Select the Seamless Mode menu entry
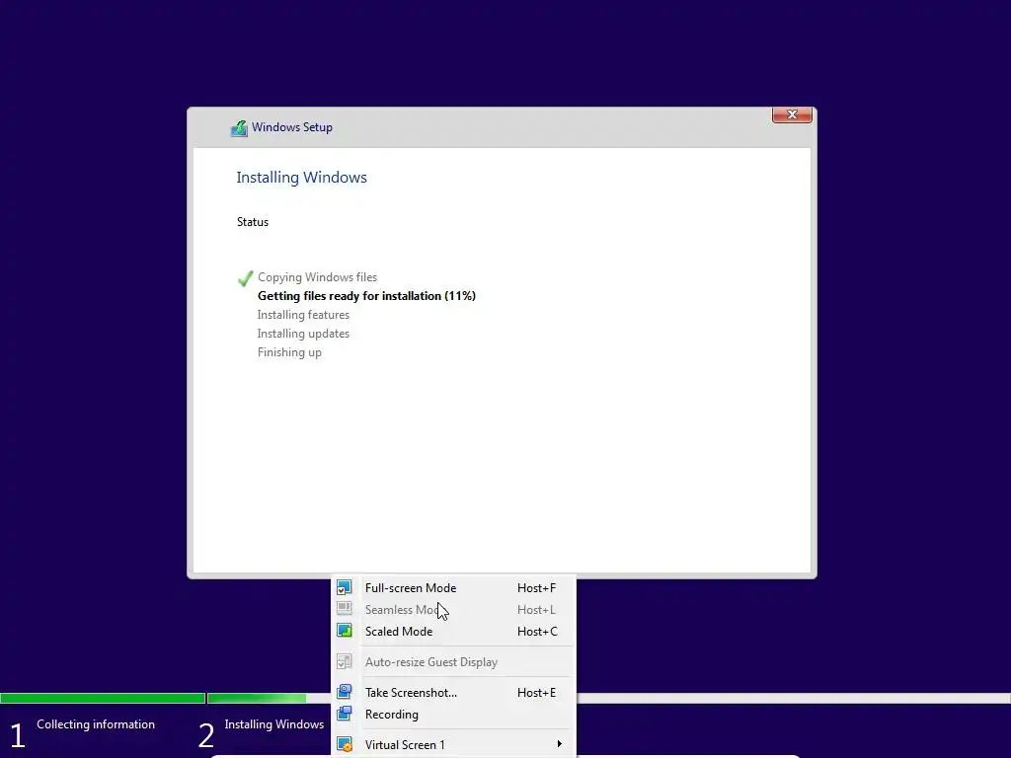Screen dimensions: 1011x758 pyautogui.click(x=453, y=610)
